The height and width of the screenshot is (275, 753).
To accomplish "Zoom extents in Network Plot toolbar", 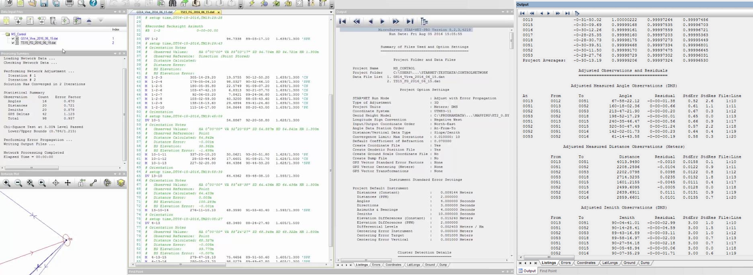I will (x=30, y=183).
